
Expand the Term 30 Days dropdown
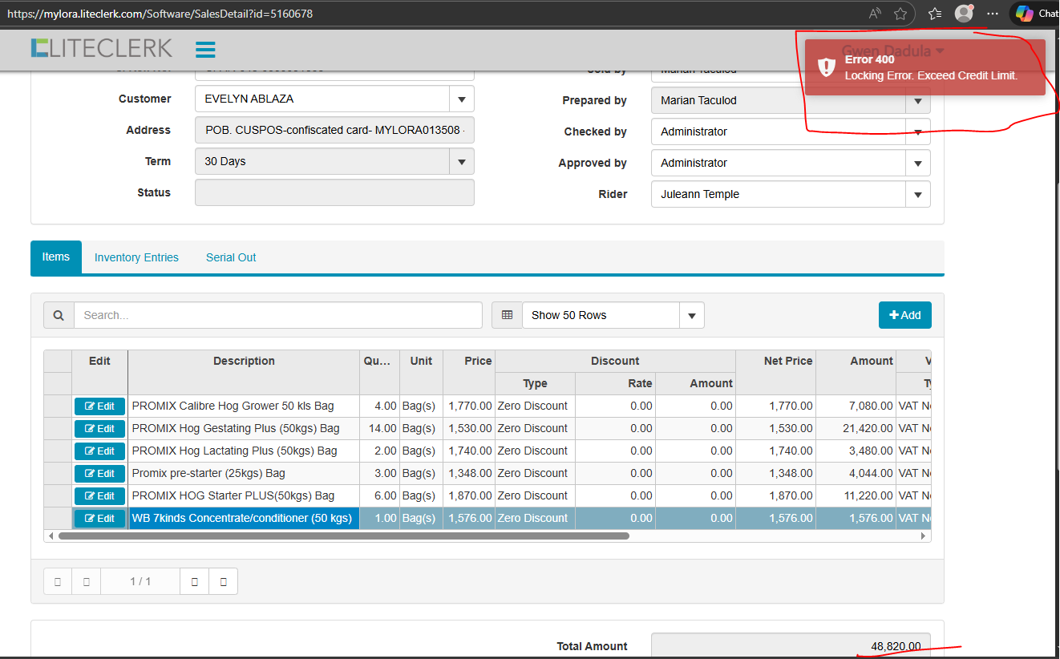(461, 162)
